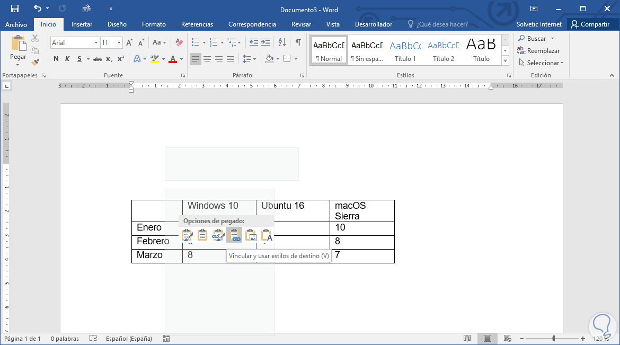Sort text with the A-Z icon

[282, 42]
